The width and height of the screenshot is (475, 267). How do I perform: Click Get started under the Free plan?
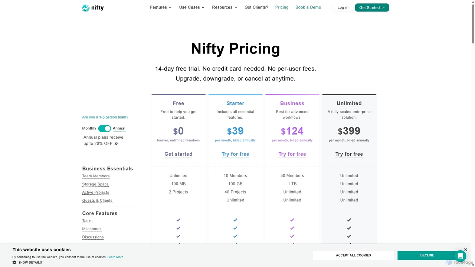coord(178,154)
